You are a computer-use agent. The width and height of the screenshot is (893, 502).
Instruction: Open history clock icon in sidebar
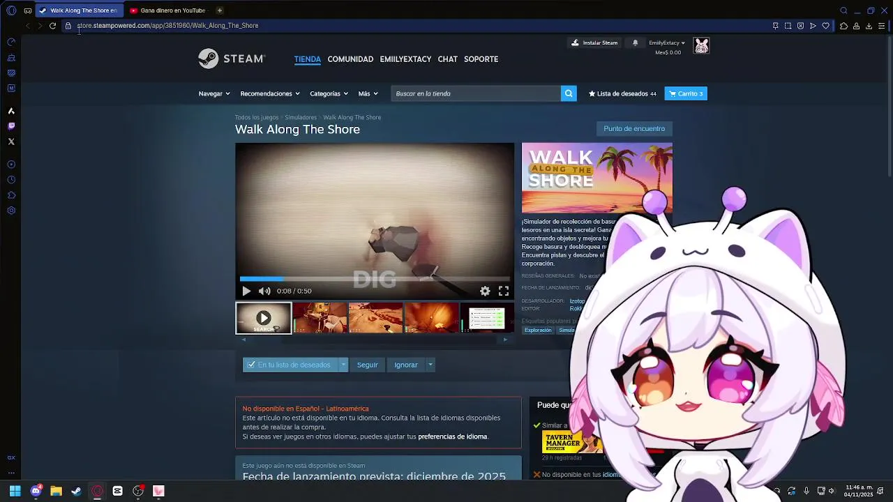click(11, 180)
